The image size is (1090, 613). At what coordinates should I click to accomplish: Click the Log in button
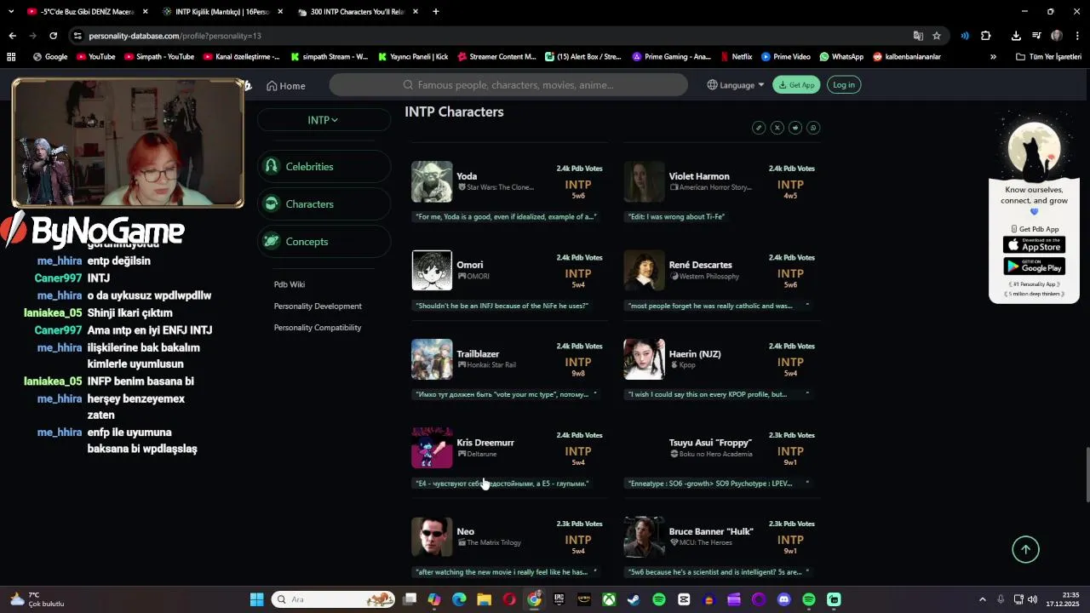pyautogui.click(x=844, y=85)
